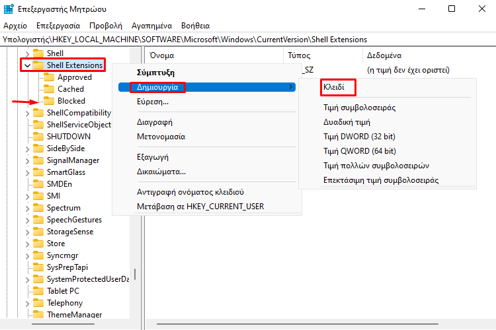Expand the SMI key
The height and width of the screenshot is (330, 496).
click(28, 197)
